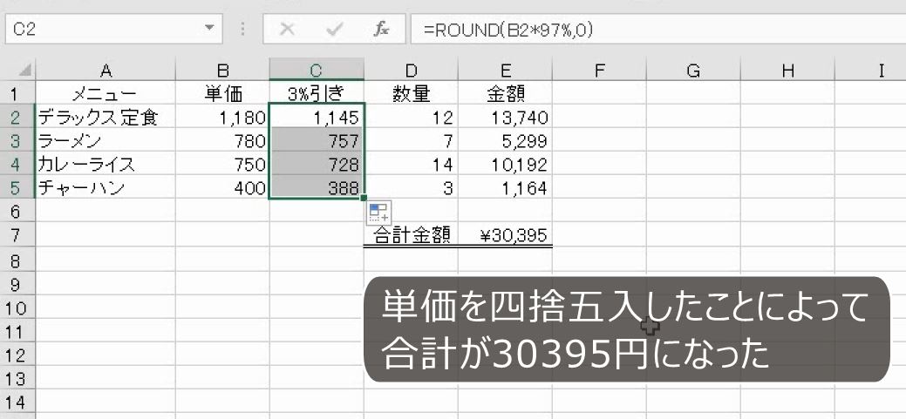The width and height of the screenshot is (906, 419).
Task: Select row 10 header
Action: point(17,308)
